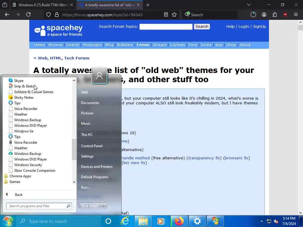Viewport: 303px width, 227px height.
Task: Open the SignUp link
Action: (259, 26)
